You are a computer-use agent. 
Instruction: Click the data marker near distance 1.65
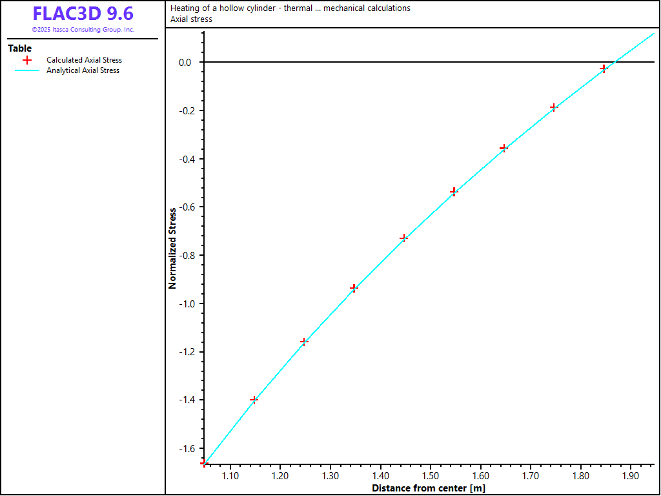[x=503, y=148]
